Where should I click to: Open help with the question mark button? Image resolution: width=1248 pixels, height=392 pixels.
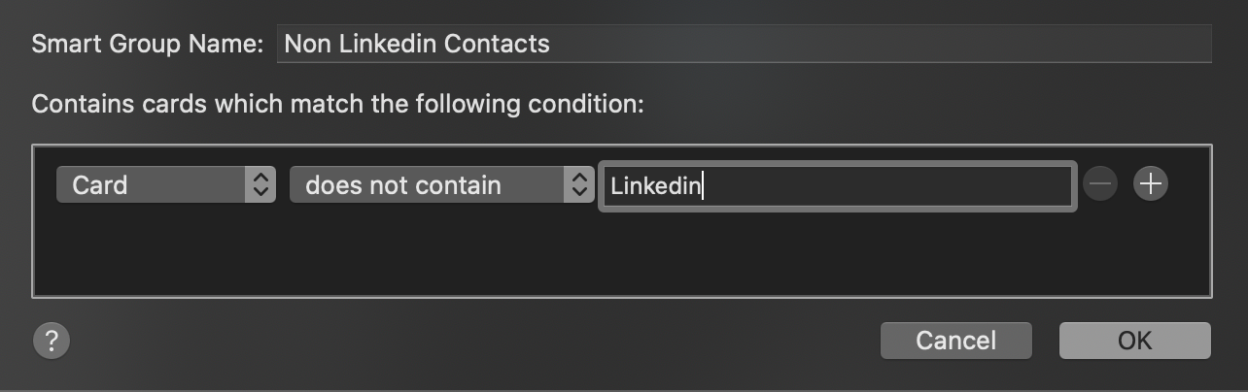pyautogui.click(x=52, y=341)
